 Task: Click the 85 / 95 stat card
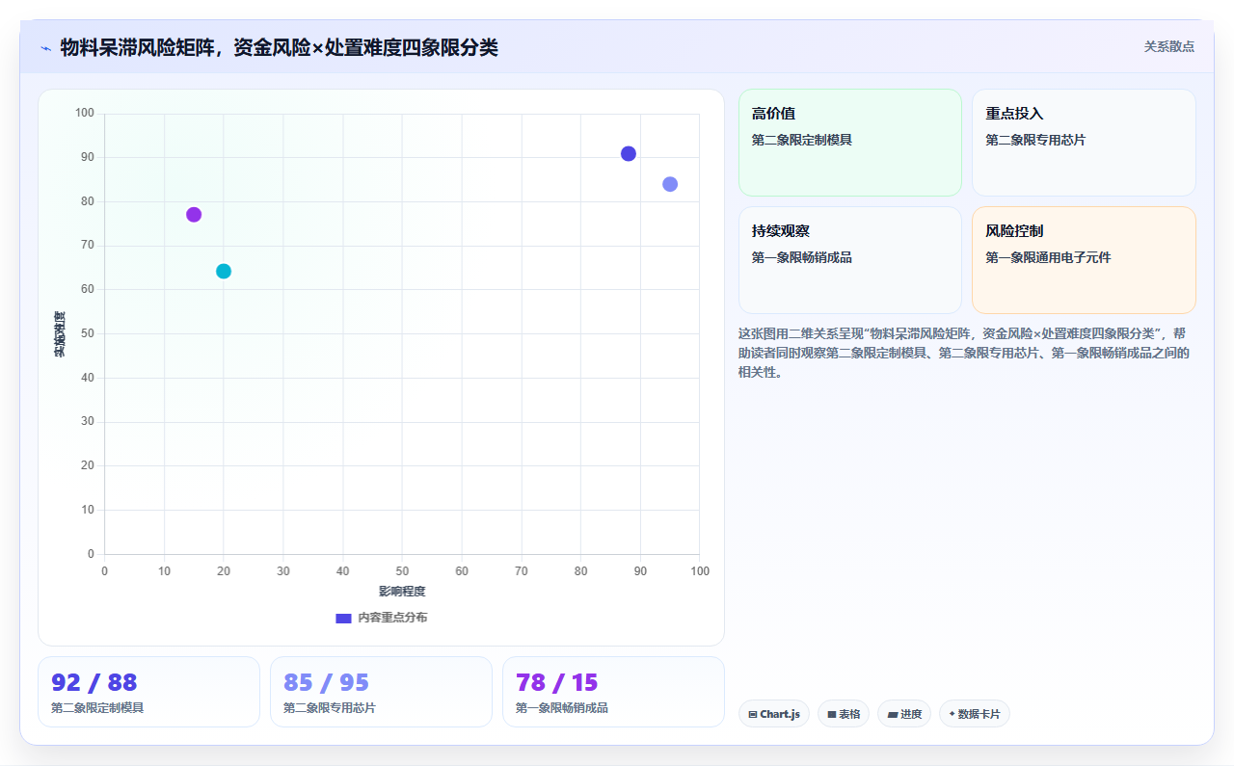[381, 692]
